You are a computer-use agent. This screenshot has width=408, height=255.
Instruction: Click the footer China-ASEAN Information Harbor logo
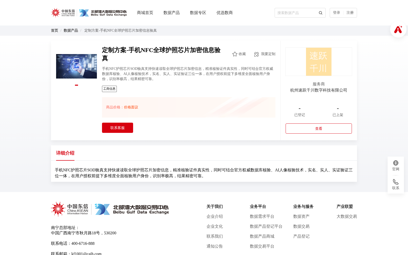tap(70, 209)
